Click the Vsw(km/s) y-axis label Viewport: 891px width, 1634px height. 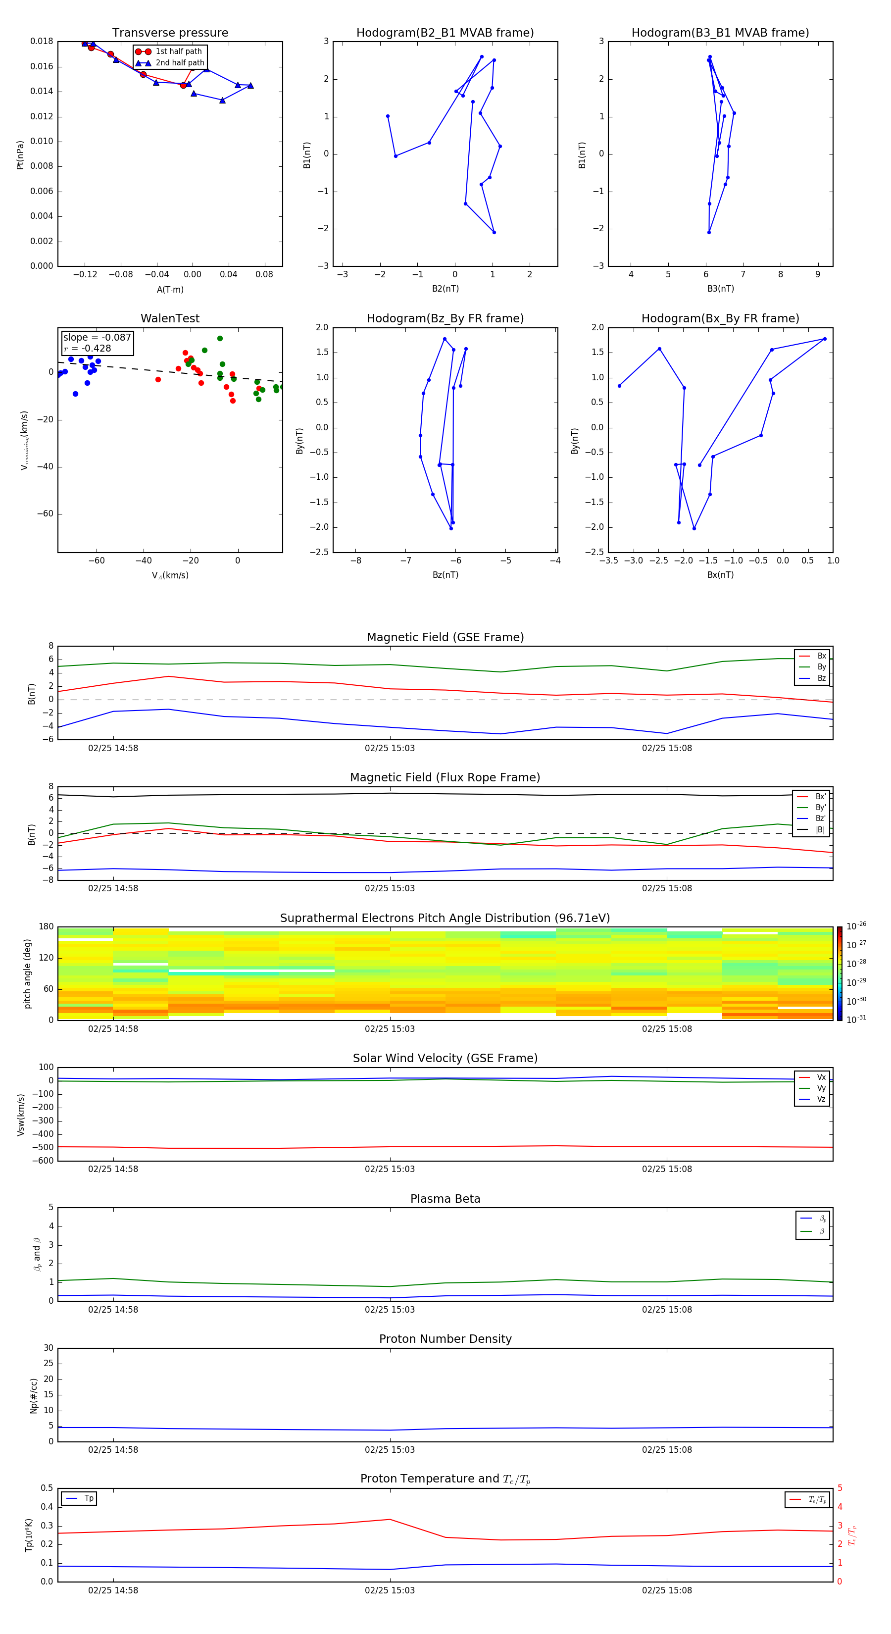click(20, 1115)
